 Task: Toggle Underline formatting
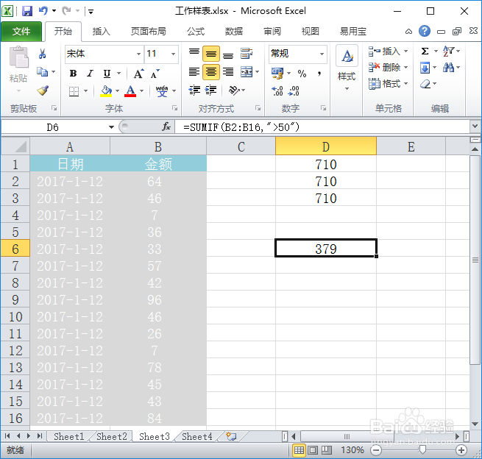pos(107,74)
